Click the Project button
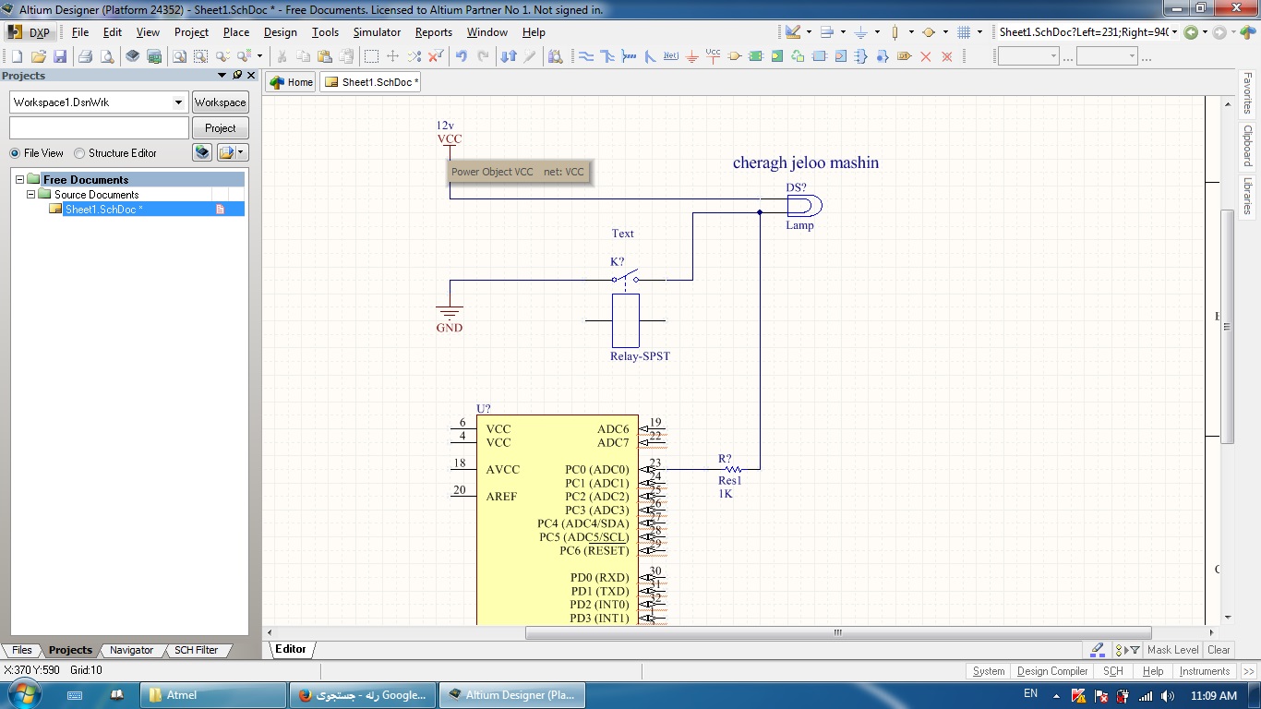Image resolution: width=1261 pixels, height=709 pixels. pyautogui.click(x=221, y=128)
